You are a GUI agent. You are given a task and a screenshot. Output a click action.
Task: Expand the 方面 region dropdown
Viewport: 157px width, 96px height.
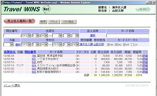[9, 44]
